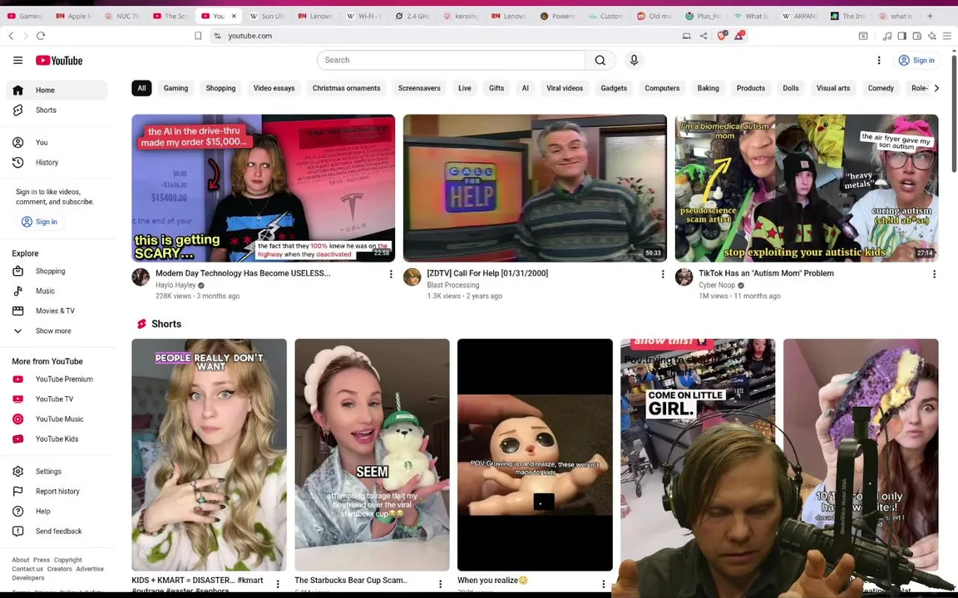The image size is (958, 598).
Task: Click Send feedback in sidebar
Action: [57, 532]
